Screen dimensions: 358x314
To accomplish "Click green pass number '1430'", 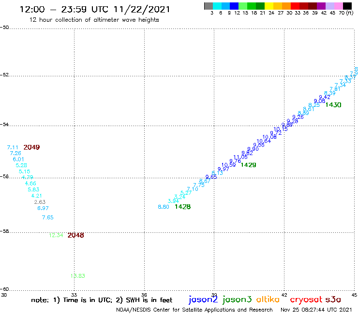I will click(x=333, y=105).
